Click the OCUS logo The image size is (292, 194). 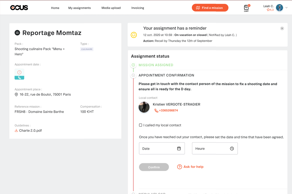tap(19, 8)
